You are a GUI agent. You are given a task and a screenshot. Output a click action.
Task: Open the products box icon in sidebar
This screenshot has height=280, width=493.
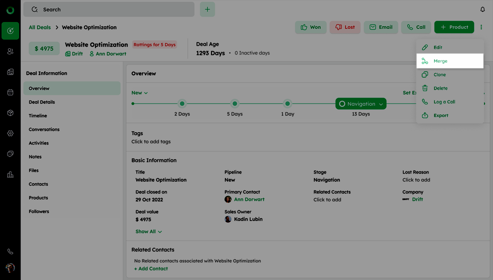pyautogui.click(x=10, y=113)
